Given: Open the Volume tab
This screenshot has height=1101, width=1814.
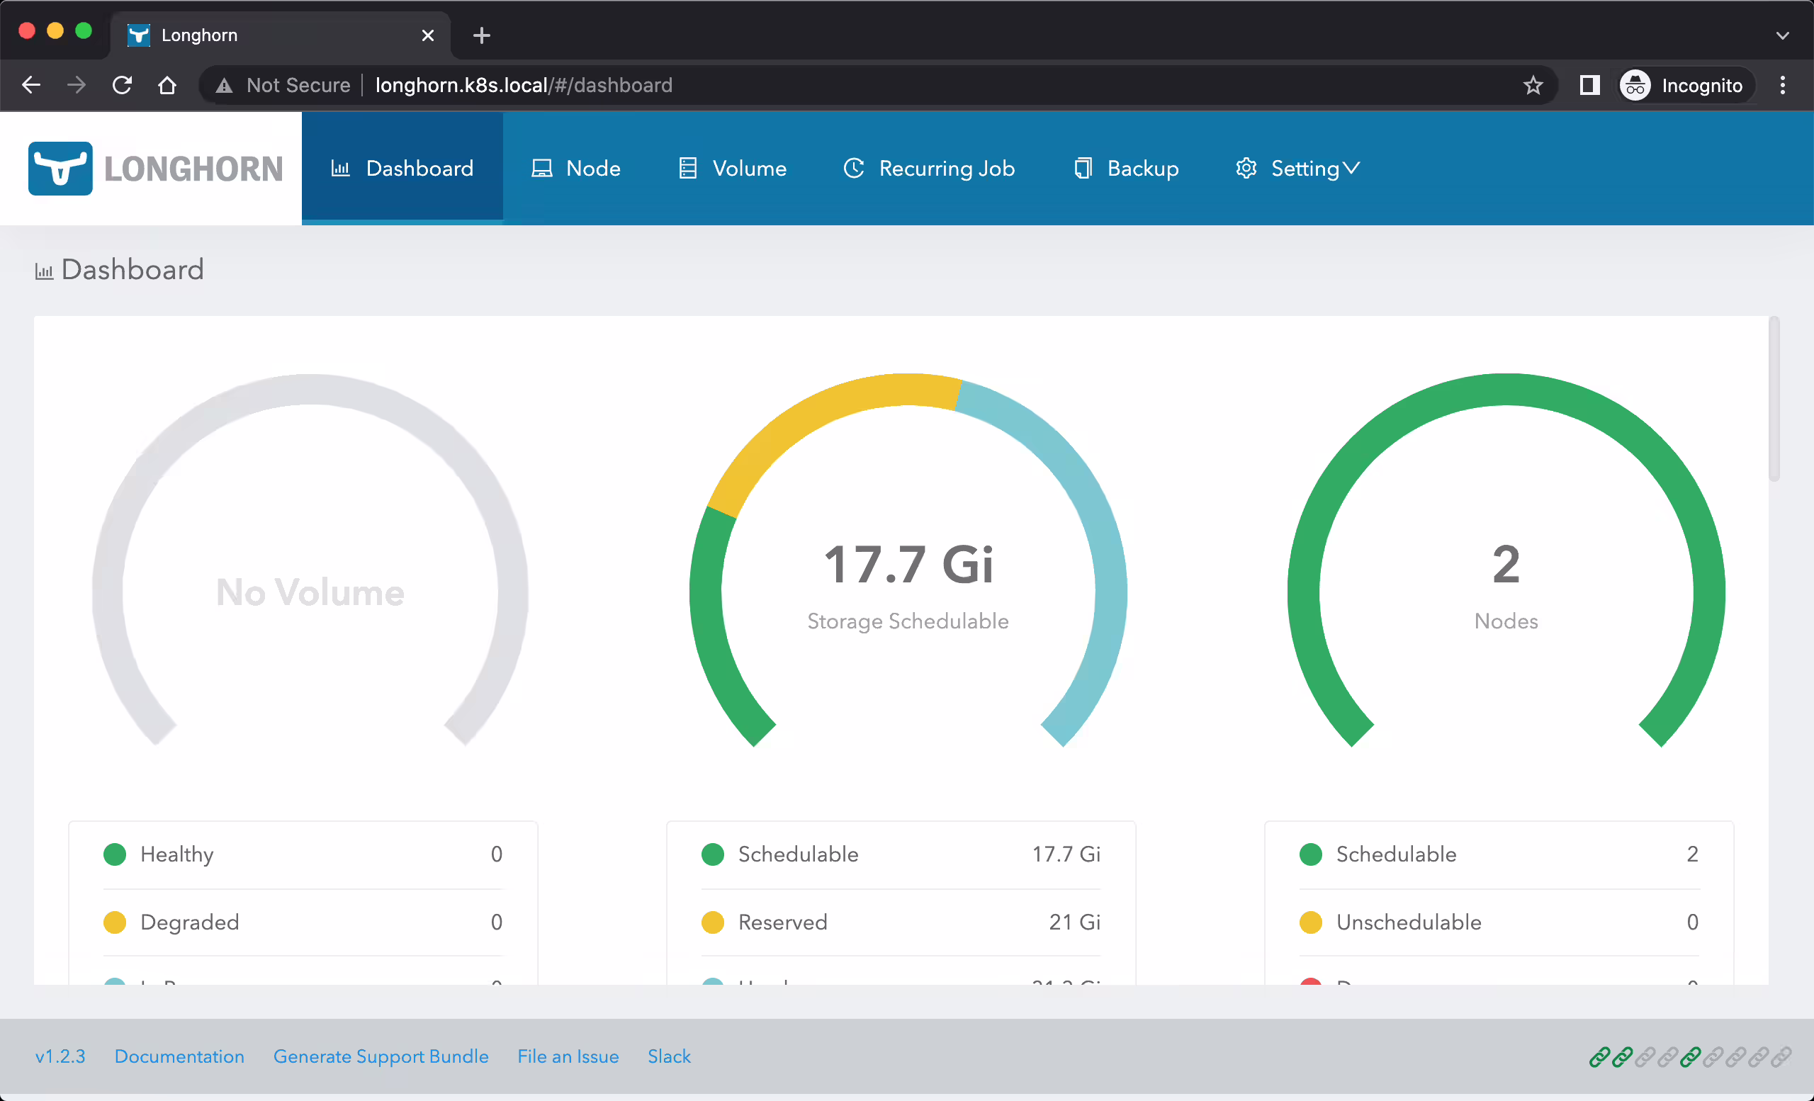Looking at the screenshot, I should [733, 169].
